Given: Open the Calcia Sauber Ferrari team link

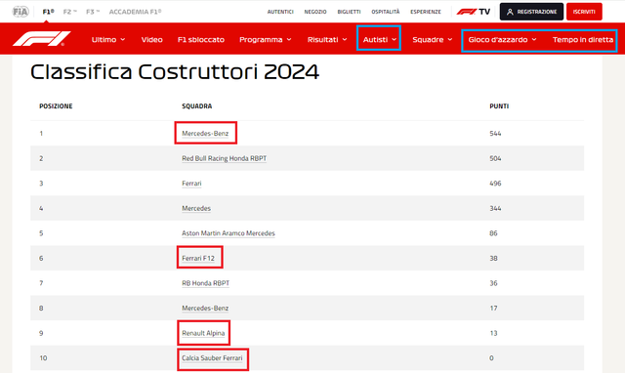Looking at the screenshot, I should coord(212,357).
